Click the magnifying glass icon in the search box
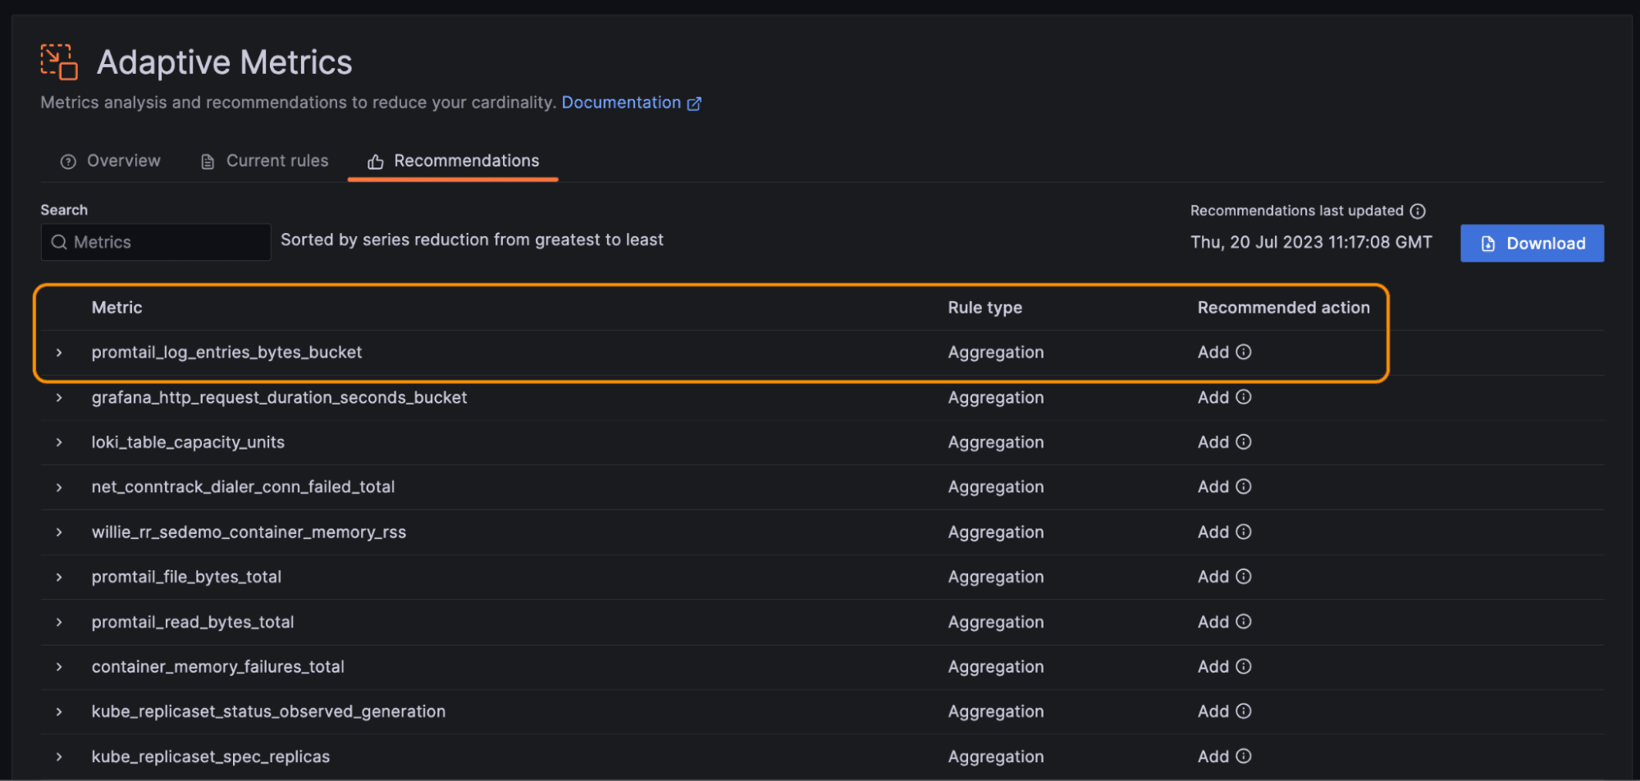 [x=58, y=242]
